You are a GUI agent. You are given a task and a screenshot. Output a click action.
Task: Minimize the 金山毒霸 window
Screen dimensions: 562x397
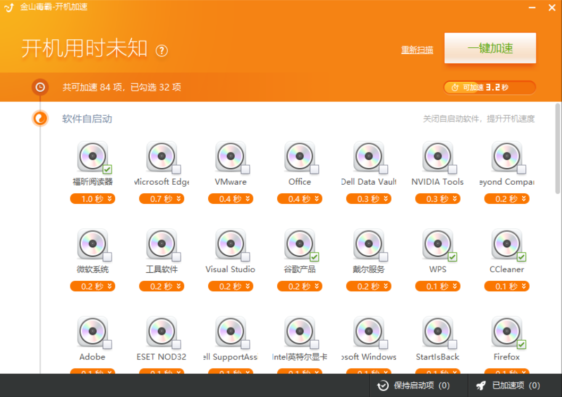[x=532, y=7]
